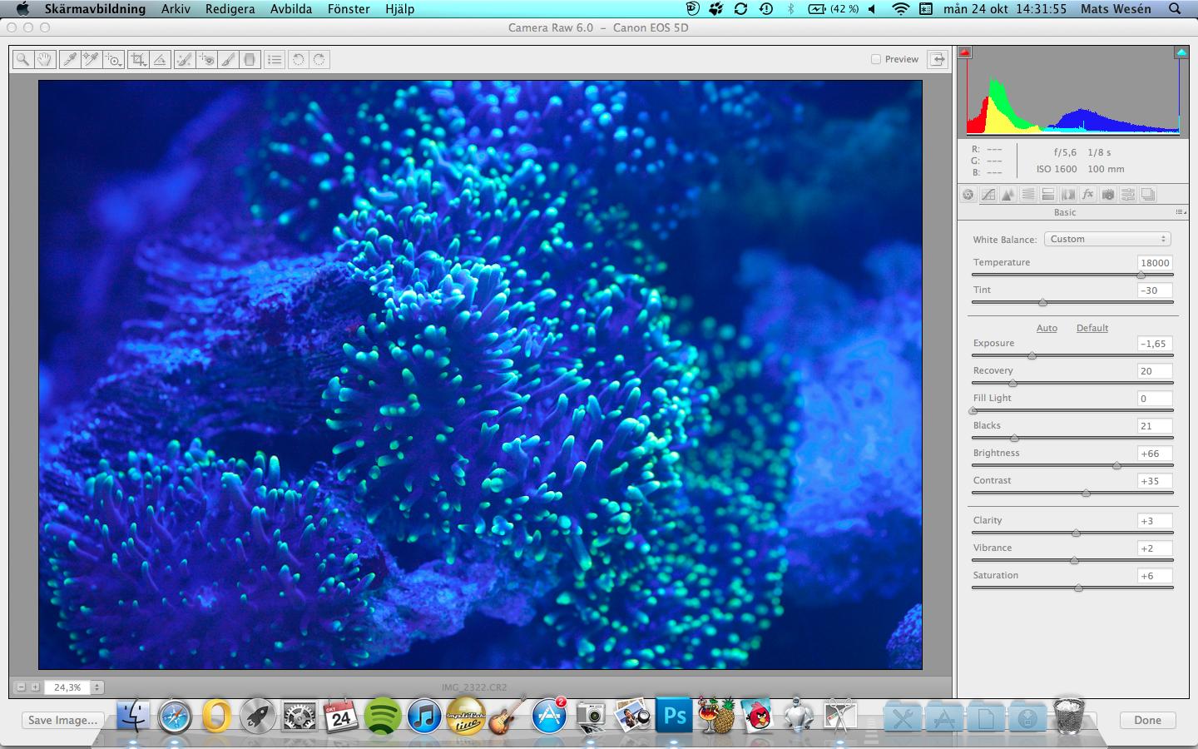1198x749 pixels.
Task: Enable the Preview checkbox
Action: click(876, 59)
